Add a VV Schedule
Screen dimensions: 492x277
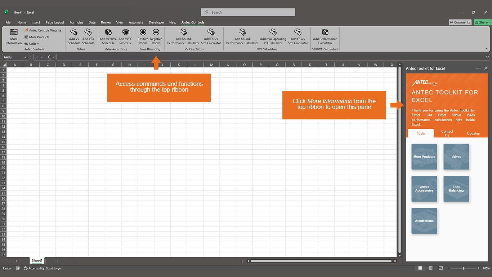74,37
